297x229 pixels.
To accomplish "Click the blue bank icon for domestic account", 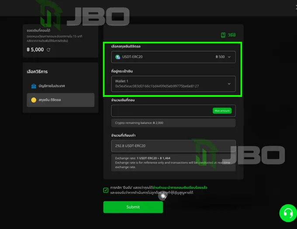I will [34, 86].
